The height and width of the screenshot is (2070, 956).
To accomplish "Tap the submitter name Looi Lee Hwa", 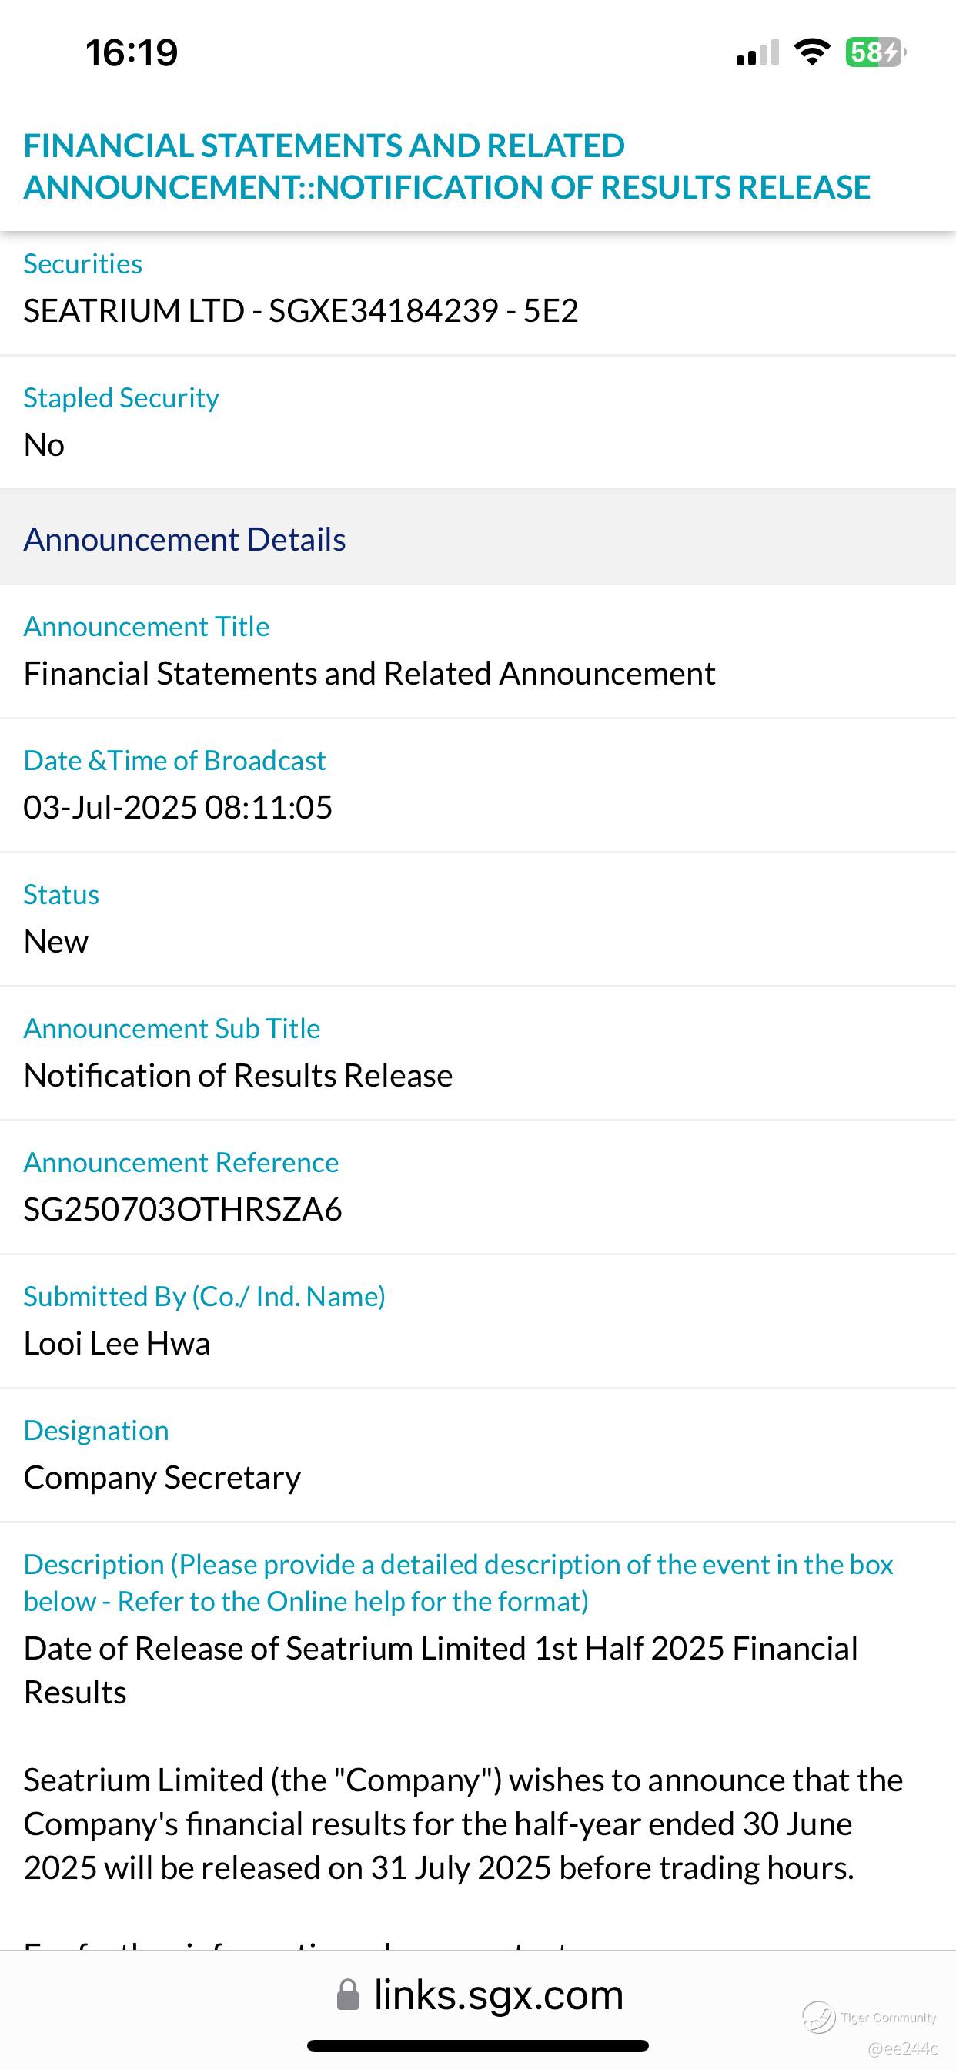I will point(117,1344).
